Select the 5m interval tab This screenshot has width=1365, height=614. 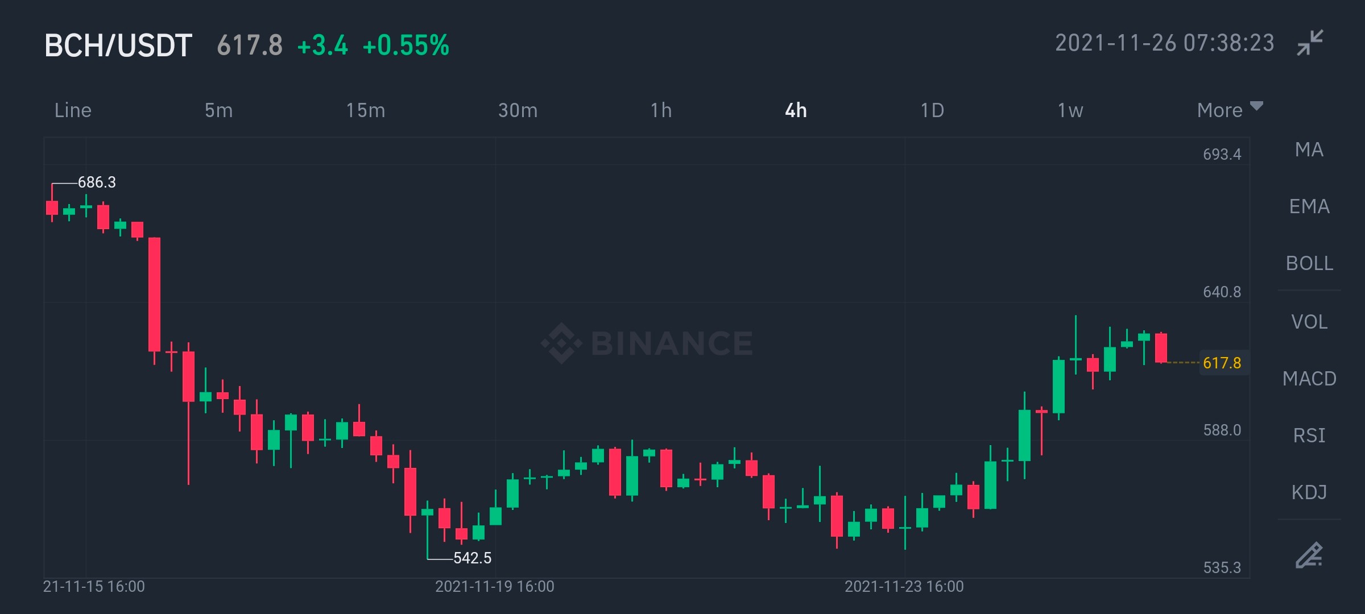pyautogui.click(x=219, y=110)
